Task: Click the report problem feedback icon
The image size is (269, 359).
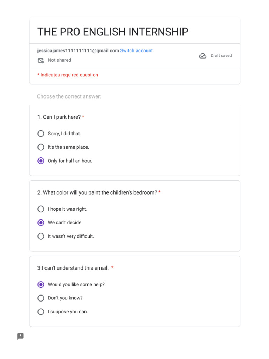Action: pyautogui.click(x=20, y=336)
